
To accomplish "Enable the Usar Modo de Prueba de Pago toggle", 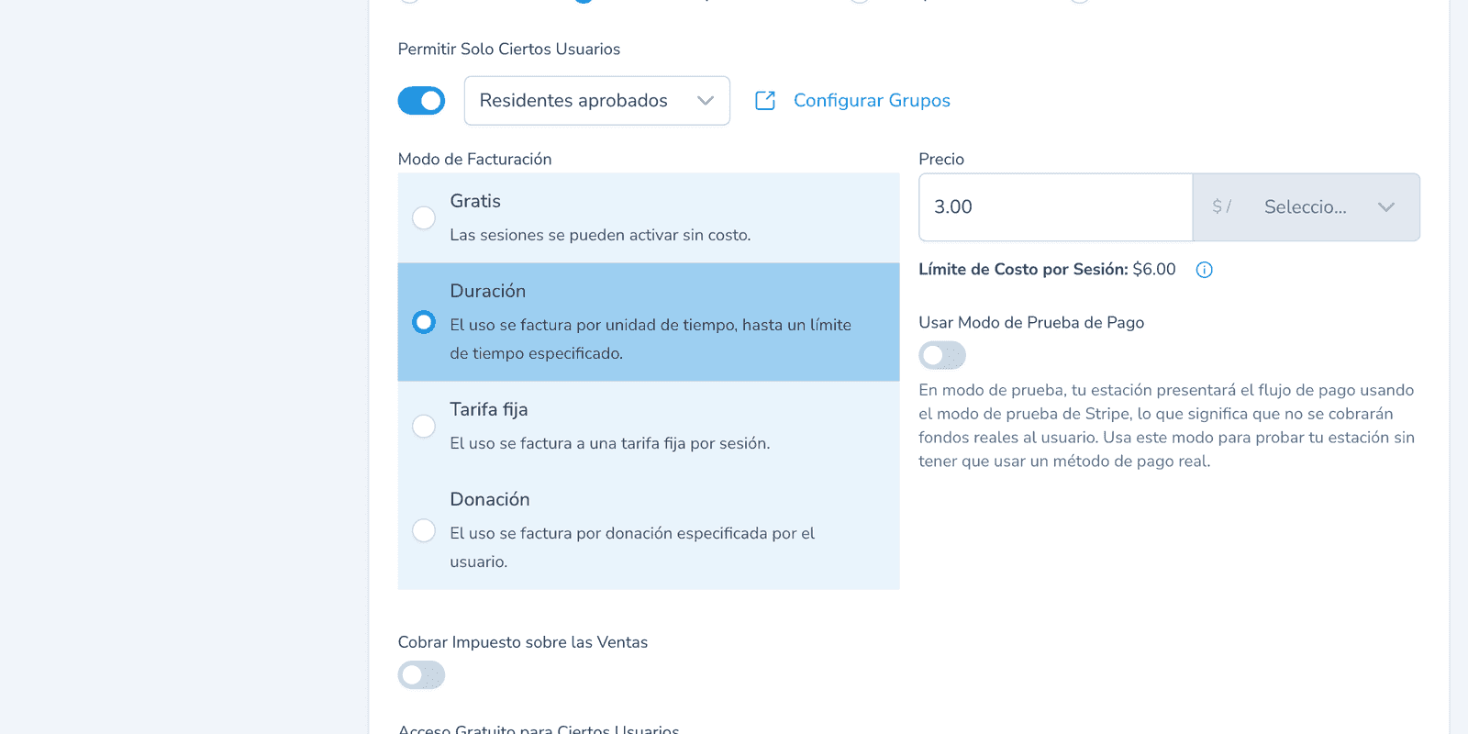I will click(942, 355).
